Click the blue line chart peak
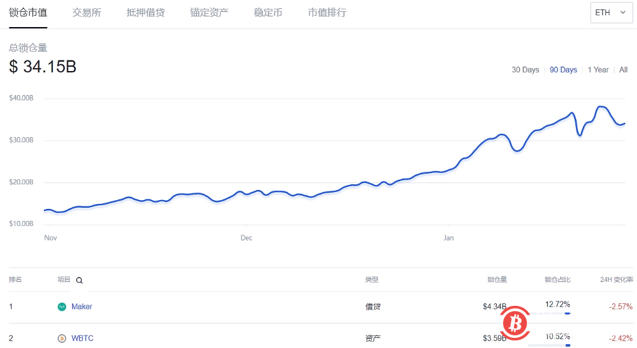Viewport: 637px width, 348px height. (601, 107)
